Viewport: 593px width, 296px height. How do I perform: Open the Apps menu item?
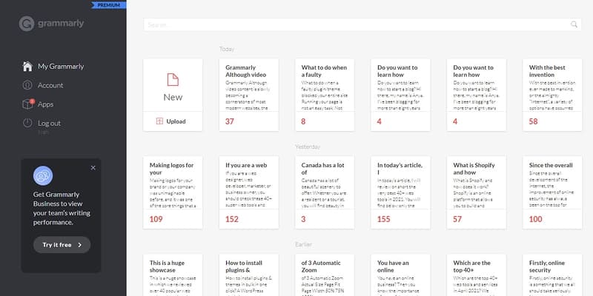coord(39,104)
